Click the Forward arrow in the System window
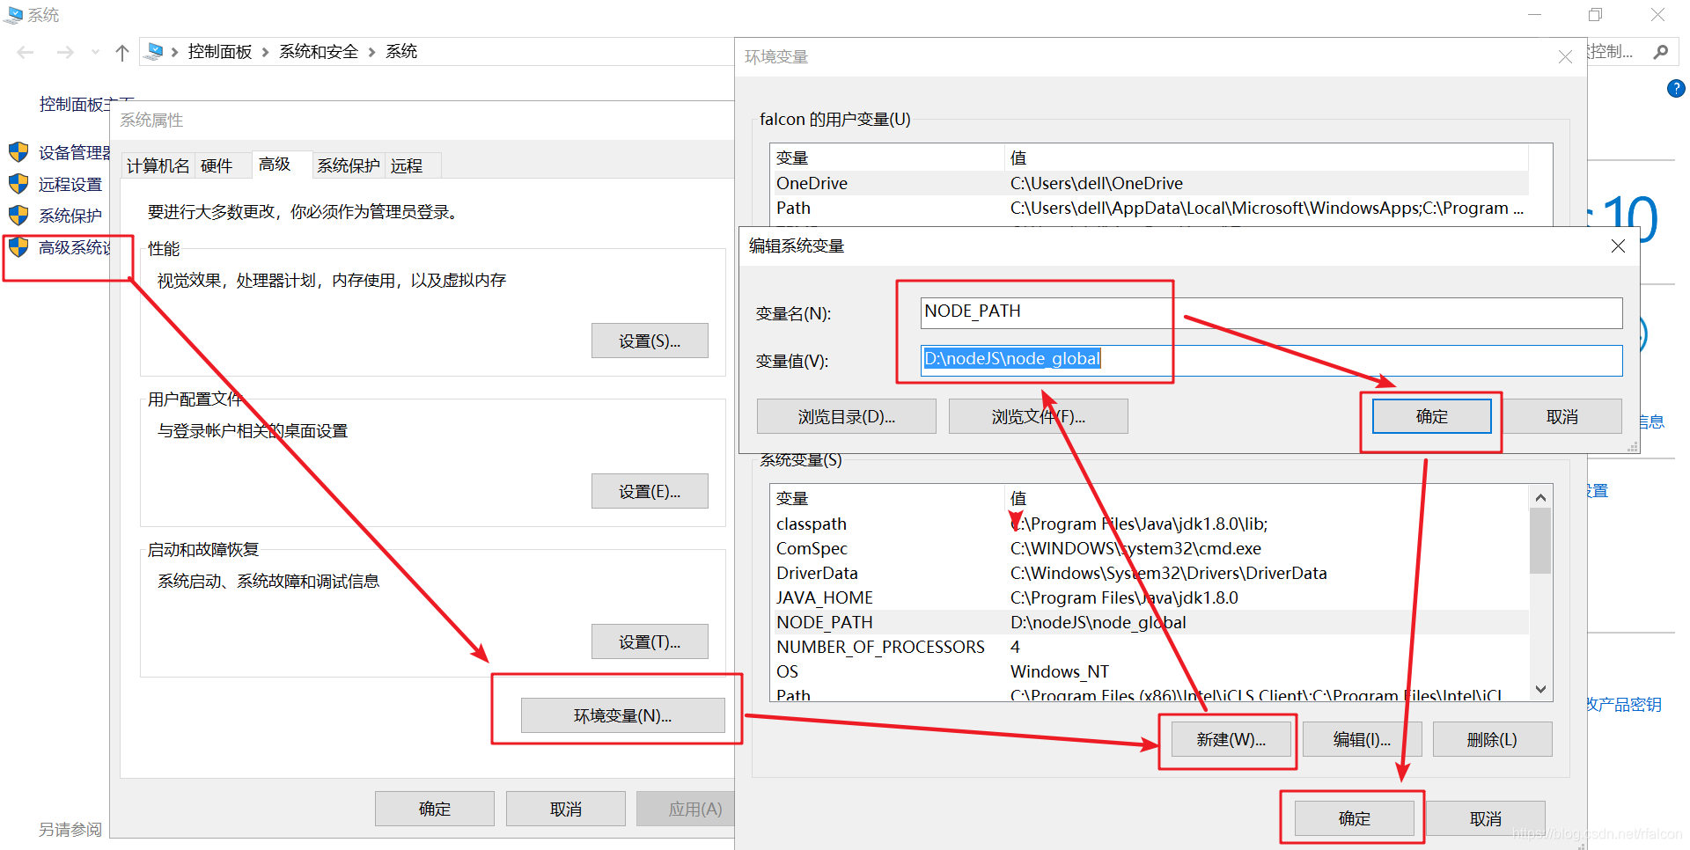This screenshot has width=1690, height=850. coord(65,53)
